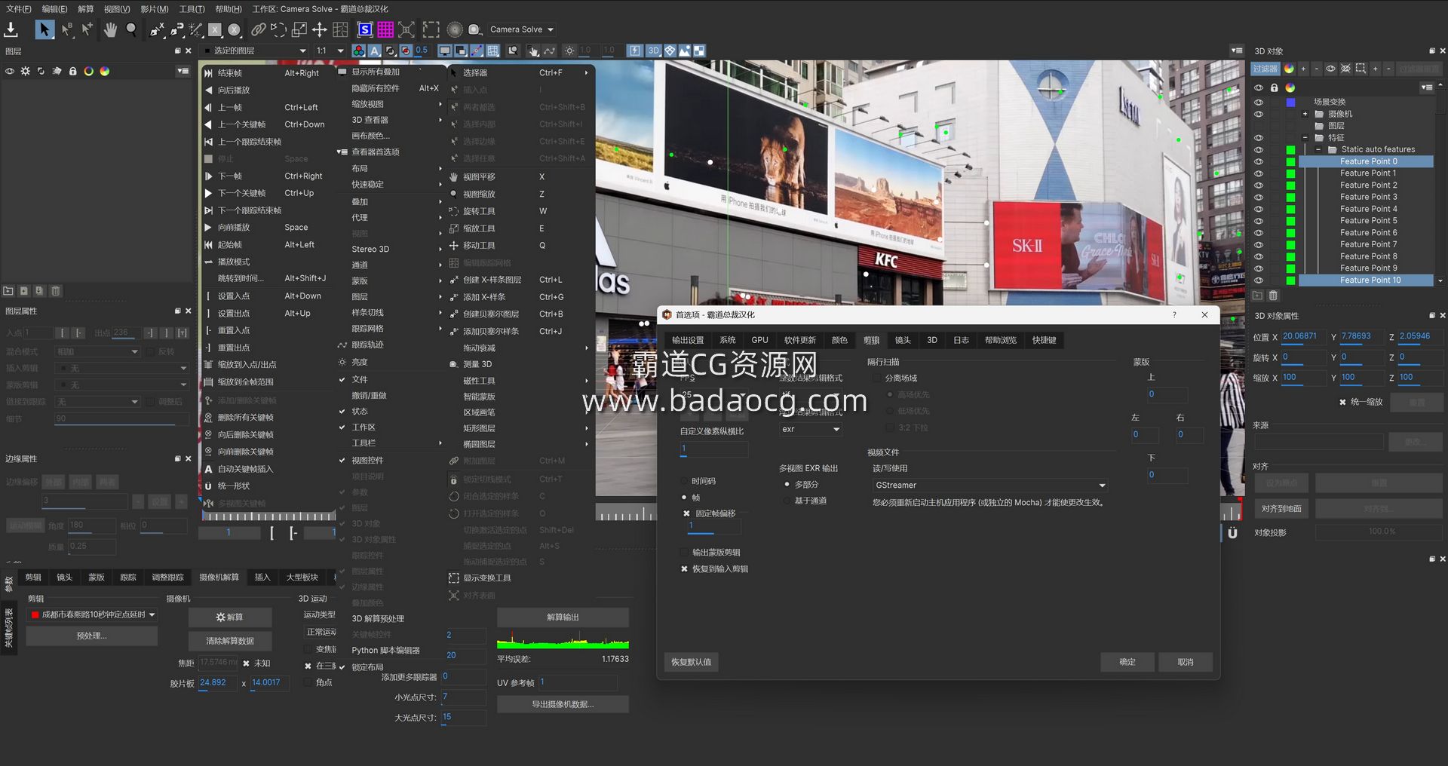The width and height of the screenshot is (1448, 766).
Task: Click the 导出摄像机数据 button
Action: click(x=563, y=704)
